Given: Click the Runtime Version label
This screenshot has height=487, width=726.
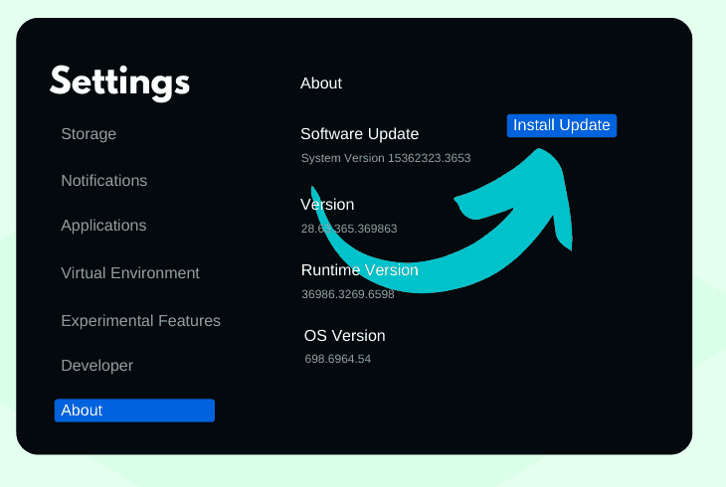Looking at the screenshot, I should coord(360,270).
